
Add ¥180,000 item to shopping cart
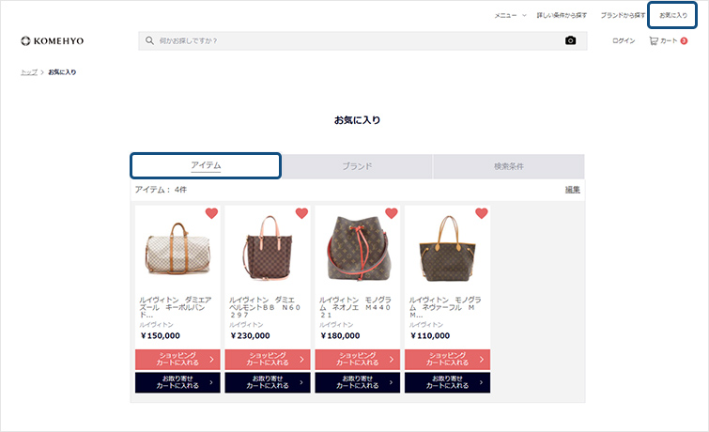357,359
